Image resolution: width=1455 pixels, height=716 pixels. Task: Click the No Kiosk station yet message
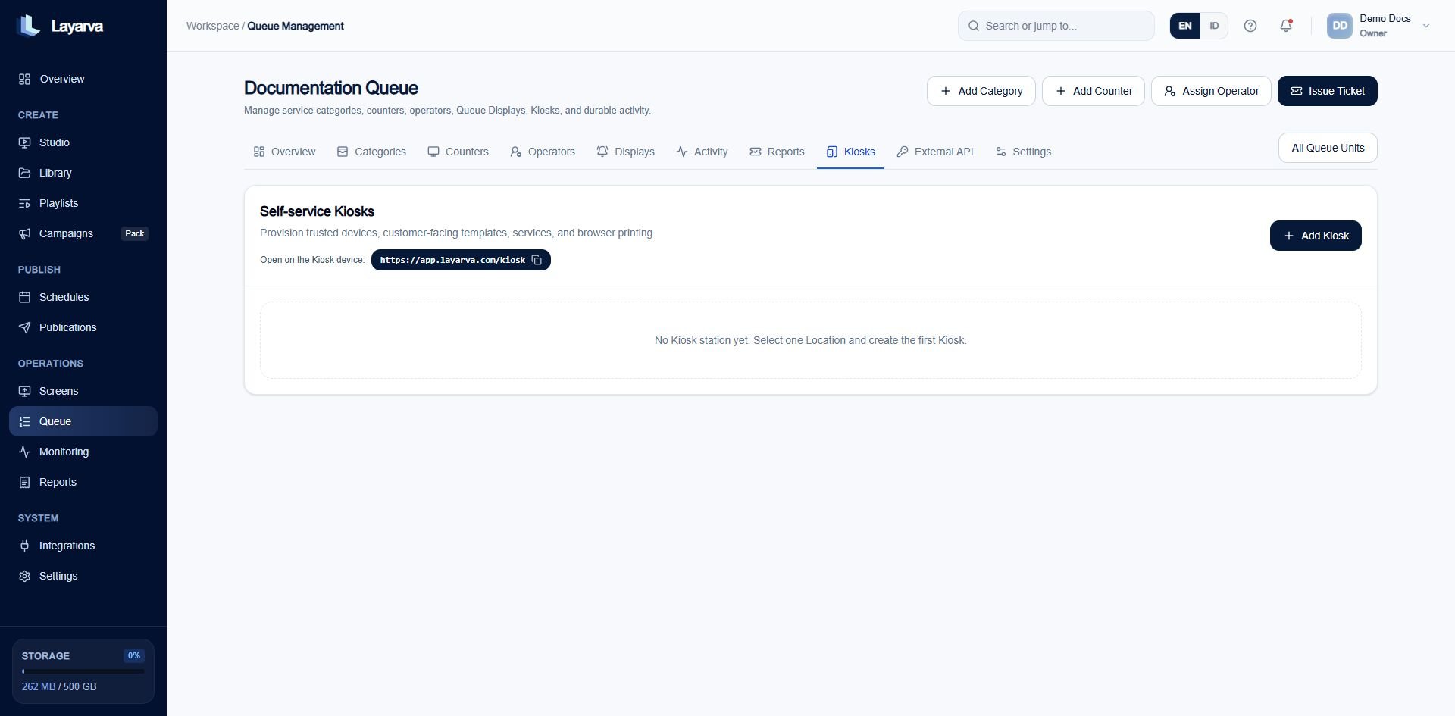(x=811, y=340)
